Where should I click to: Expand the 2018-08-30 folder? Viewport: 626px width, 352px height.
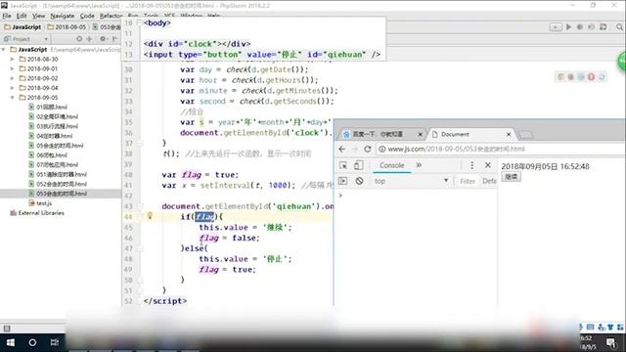point(12,59)
